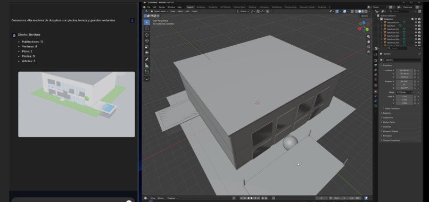This screenshot has height=202, width=429.
Task: Select solid viewport shading mode
Action: 359,12
